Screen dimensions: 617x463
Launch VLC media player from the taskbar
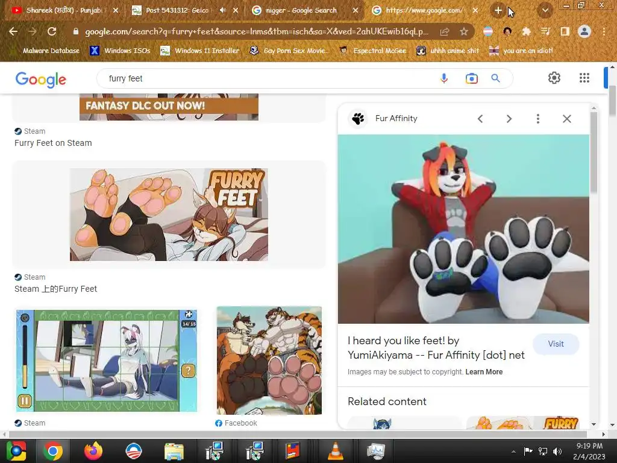(x=335, y=451)
